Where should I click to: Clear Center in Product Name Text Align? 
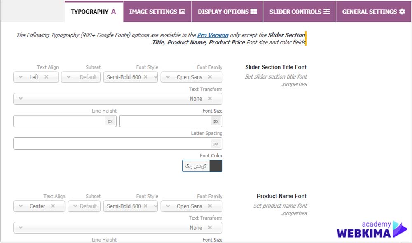[53, 206]
